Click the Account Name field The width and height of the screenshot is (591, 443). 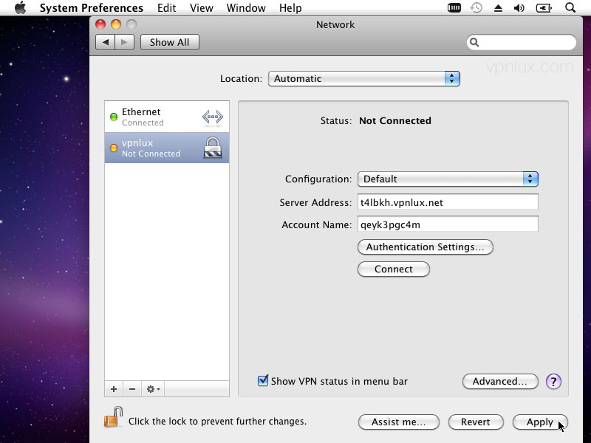pos(448,224)
